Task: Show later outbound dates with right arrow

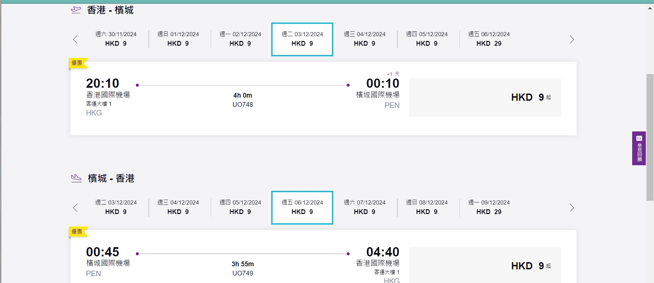Action: pyautogui.click(x=572, y=40)
